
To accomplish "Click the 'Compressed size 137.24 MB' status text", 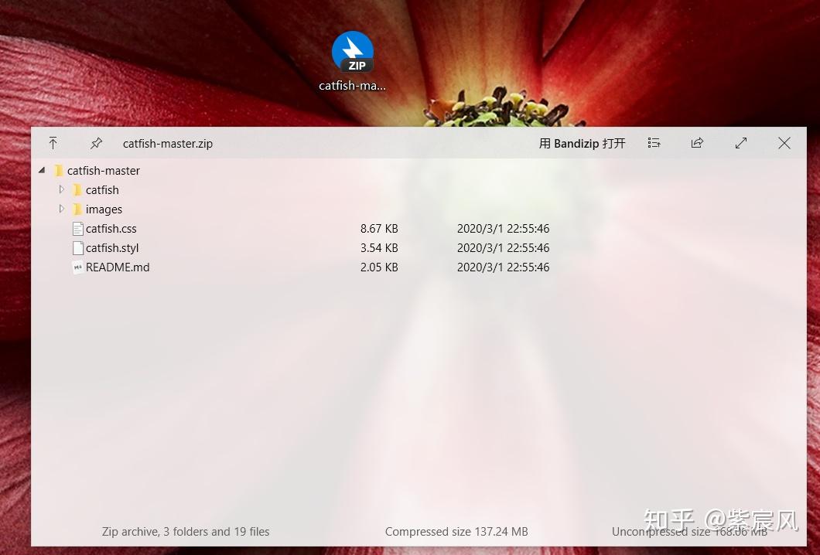I will 456,532.
